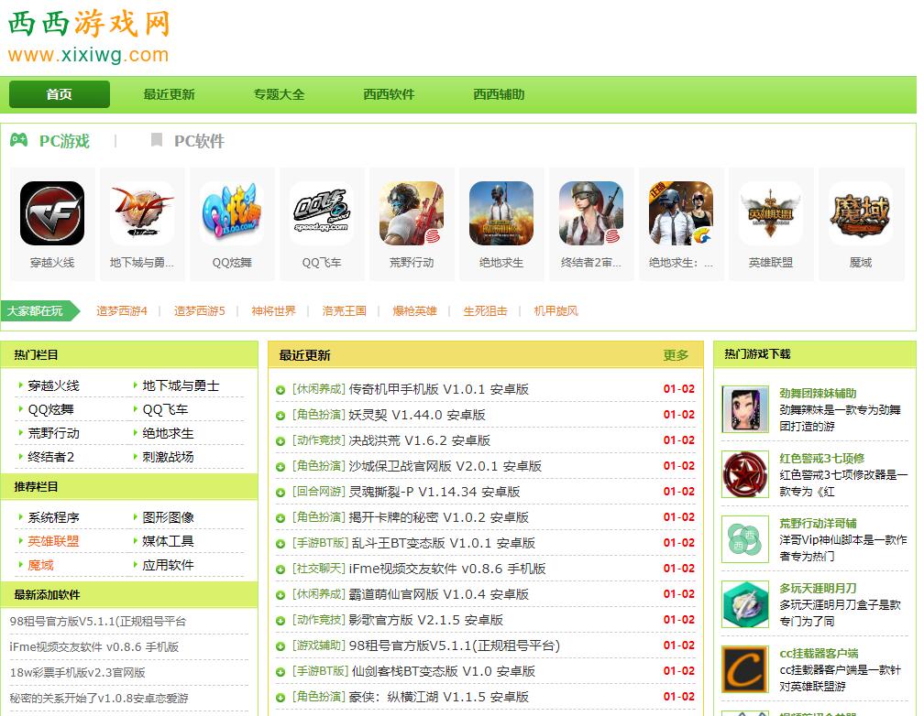Open orange 英雄联盟 link under 推荐栏目
Viewport: 924px width, 716px height.
click(x=53, y=541)
